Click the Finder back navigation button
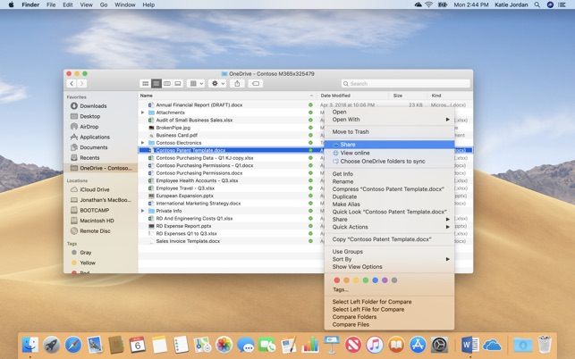This screenshot has width=575, height=359. (x=71, y=84)
